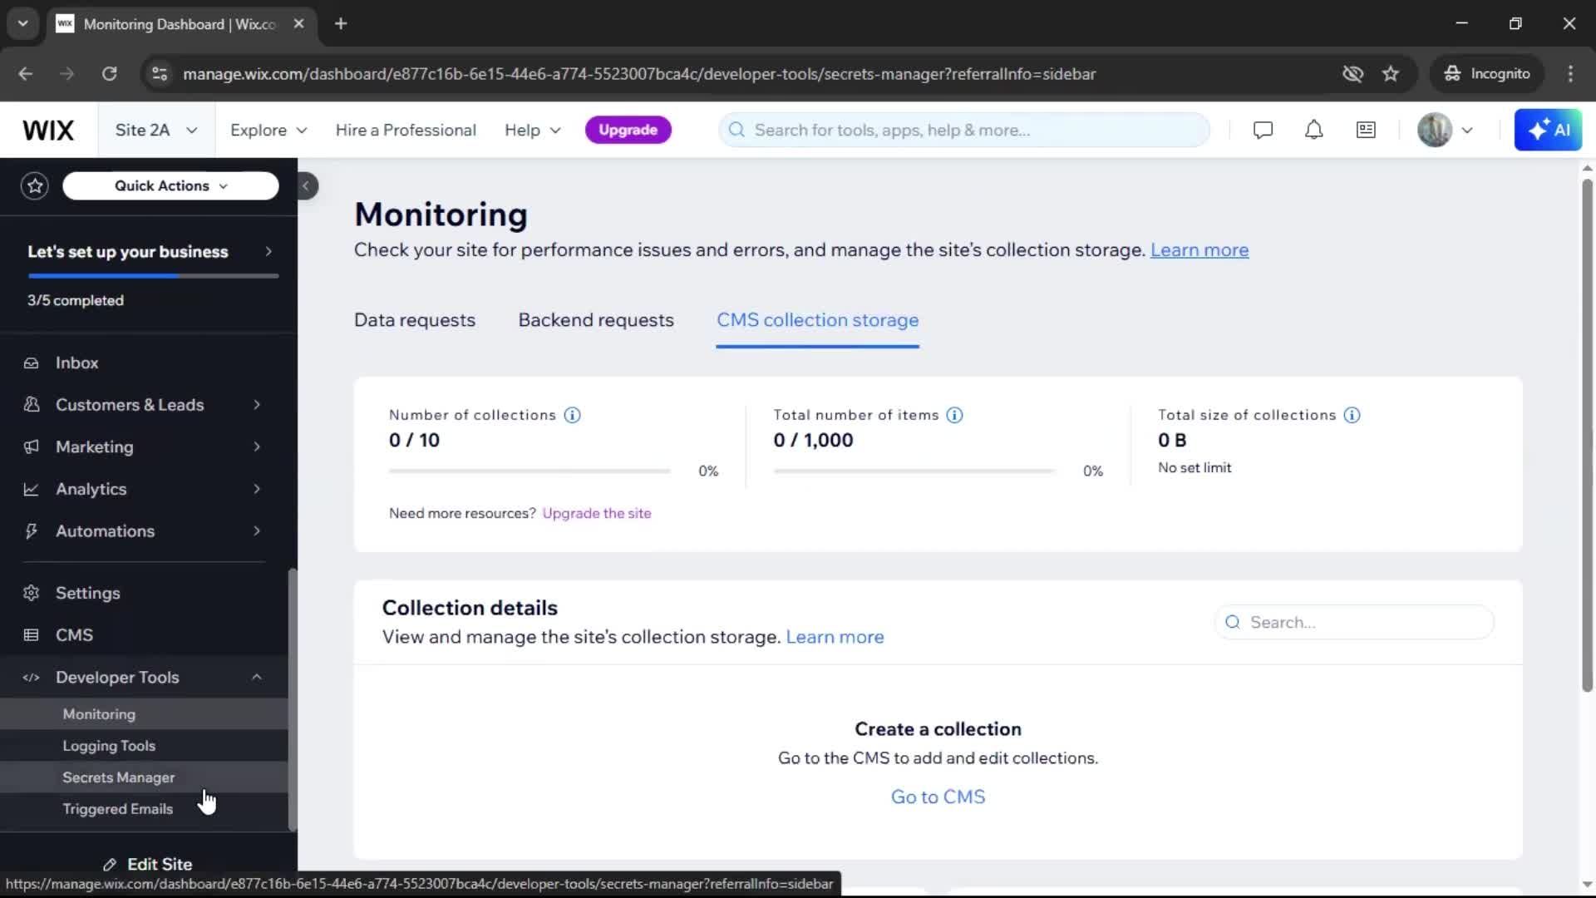Click the Edit Site pencil icon
Image resolution: width=1596 pixels, height=898 pixels.
[110, 865]
